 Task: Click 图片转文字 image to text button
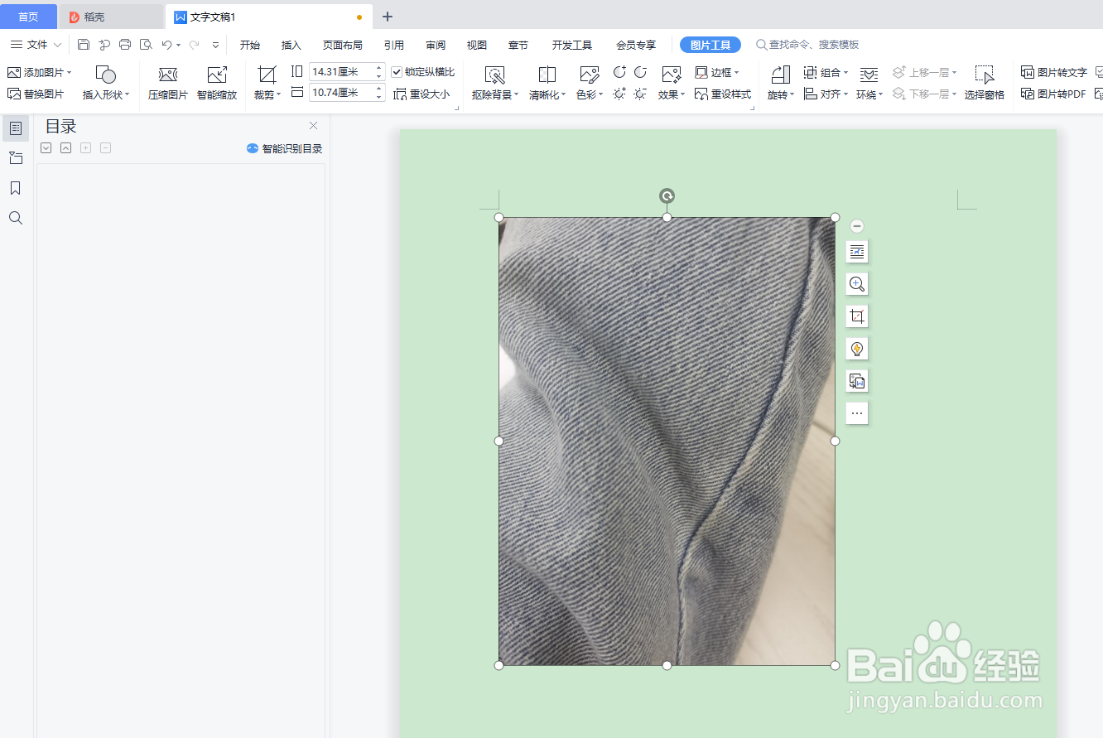pyautogui.click(x=1054, y=73)
